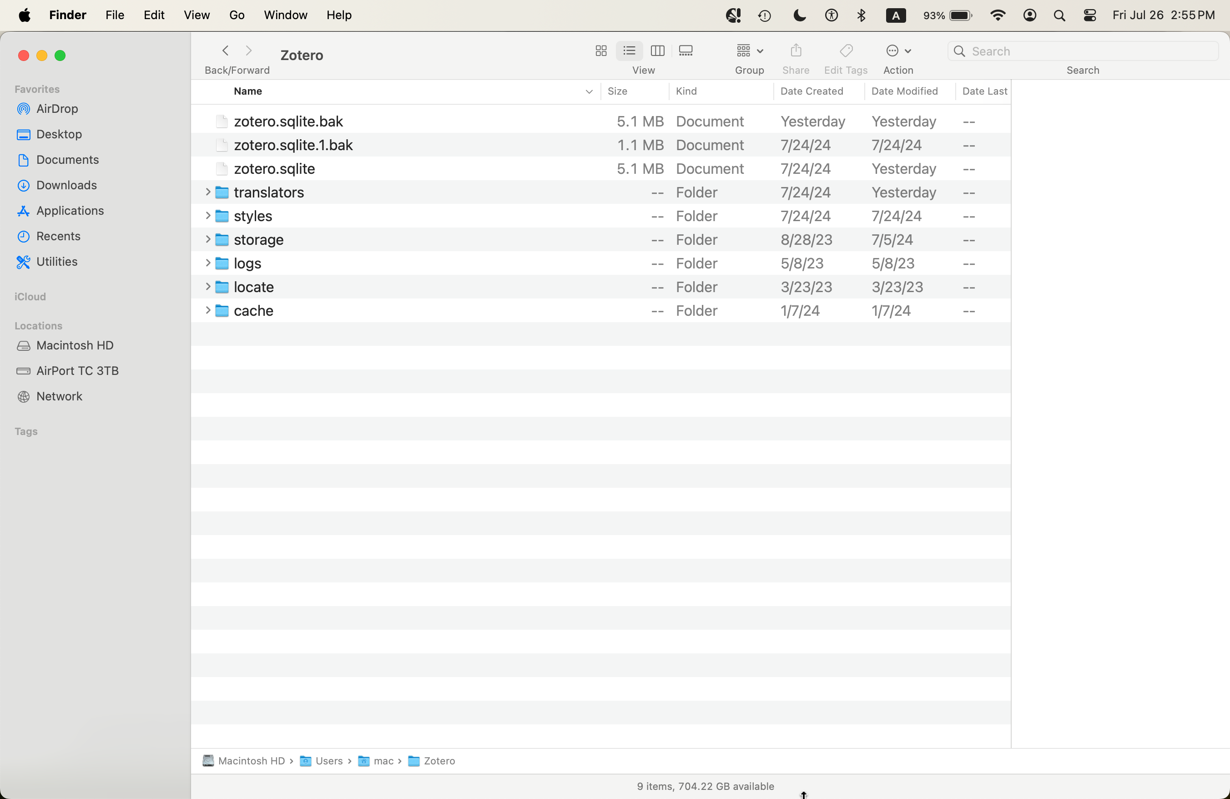Go back using the Back arrow
This screenshot has height=799, width=1230.
[x=225, y=51]
